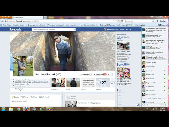Open history dropdown arrow in address bar
169x127 pixels.
click(x=116, y=21)
